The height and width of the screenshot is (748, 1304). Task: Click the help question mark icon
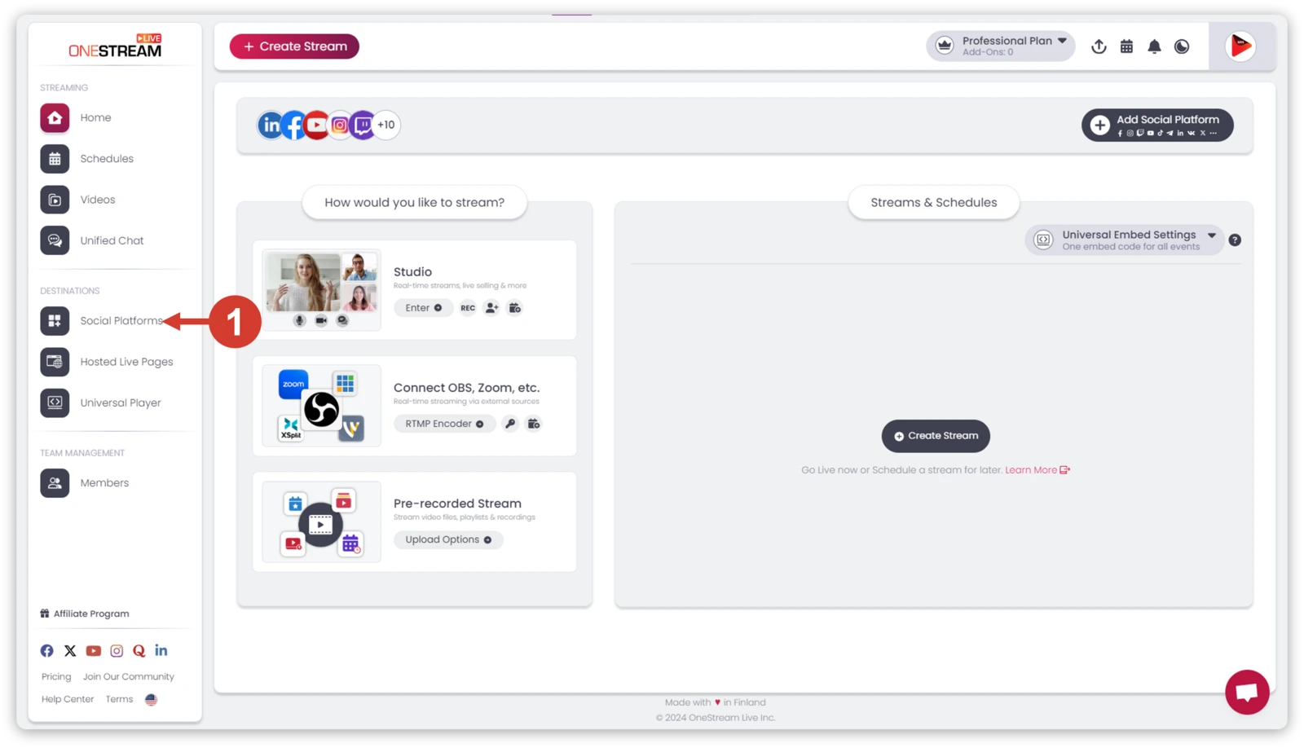(x=1235, y=240)
